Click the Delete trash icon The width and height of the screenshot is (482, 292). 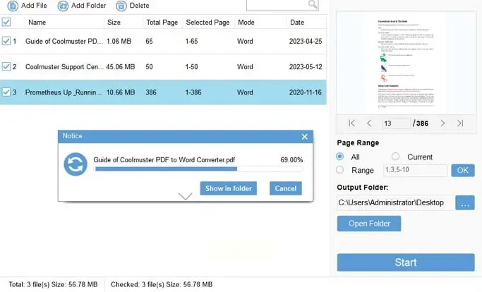click(x=121, y=5)
